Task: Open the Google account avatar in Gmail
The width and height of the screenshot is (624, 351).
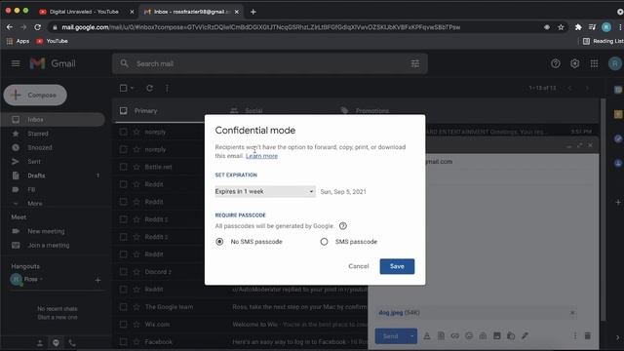Action: [615, 63]
